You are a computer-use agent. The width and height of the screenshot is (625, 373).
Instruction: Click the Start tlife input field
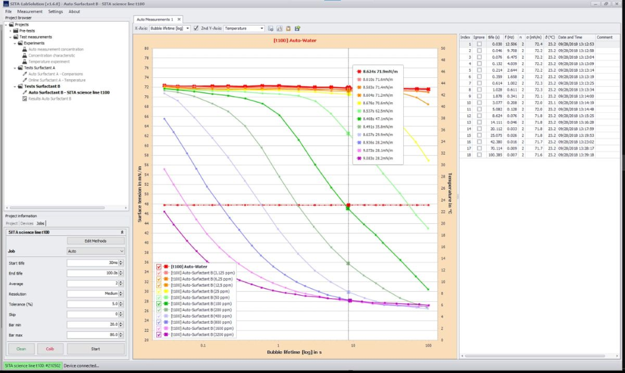tap(92, 262)
